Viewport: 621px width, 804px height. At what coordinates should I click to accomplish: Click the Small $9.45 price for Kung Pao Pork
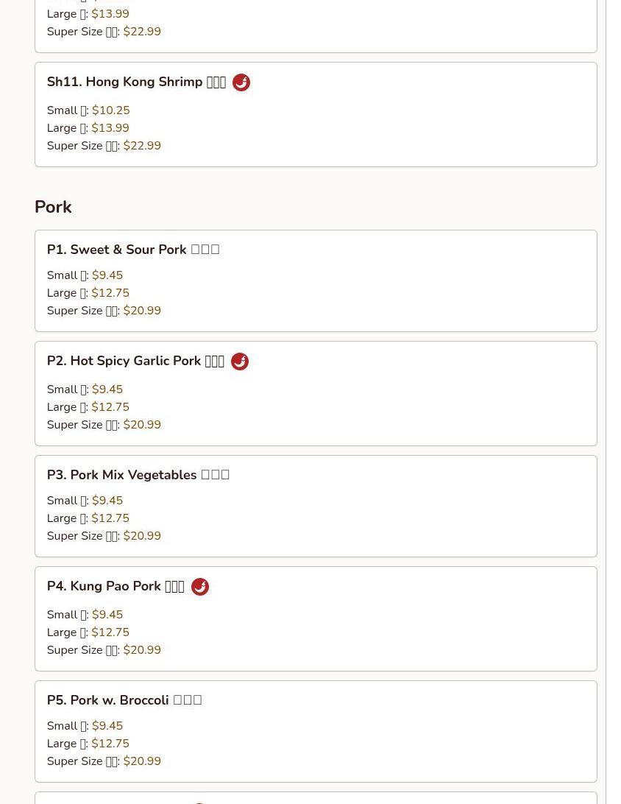tap(107, 615)
